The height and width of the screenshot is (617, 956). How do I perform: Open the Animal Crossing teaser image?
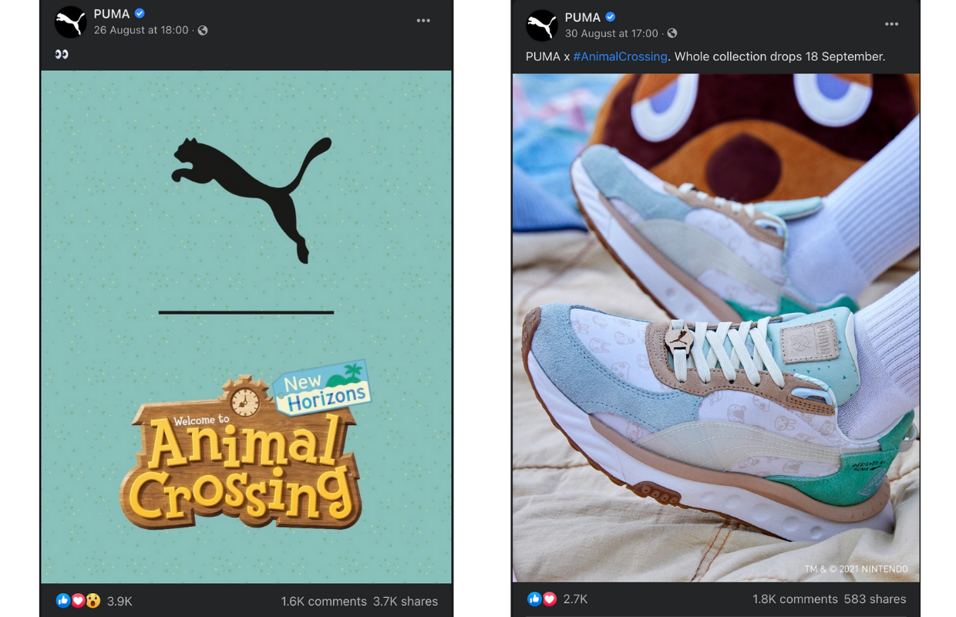click(246, 327)
